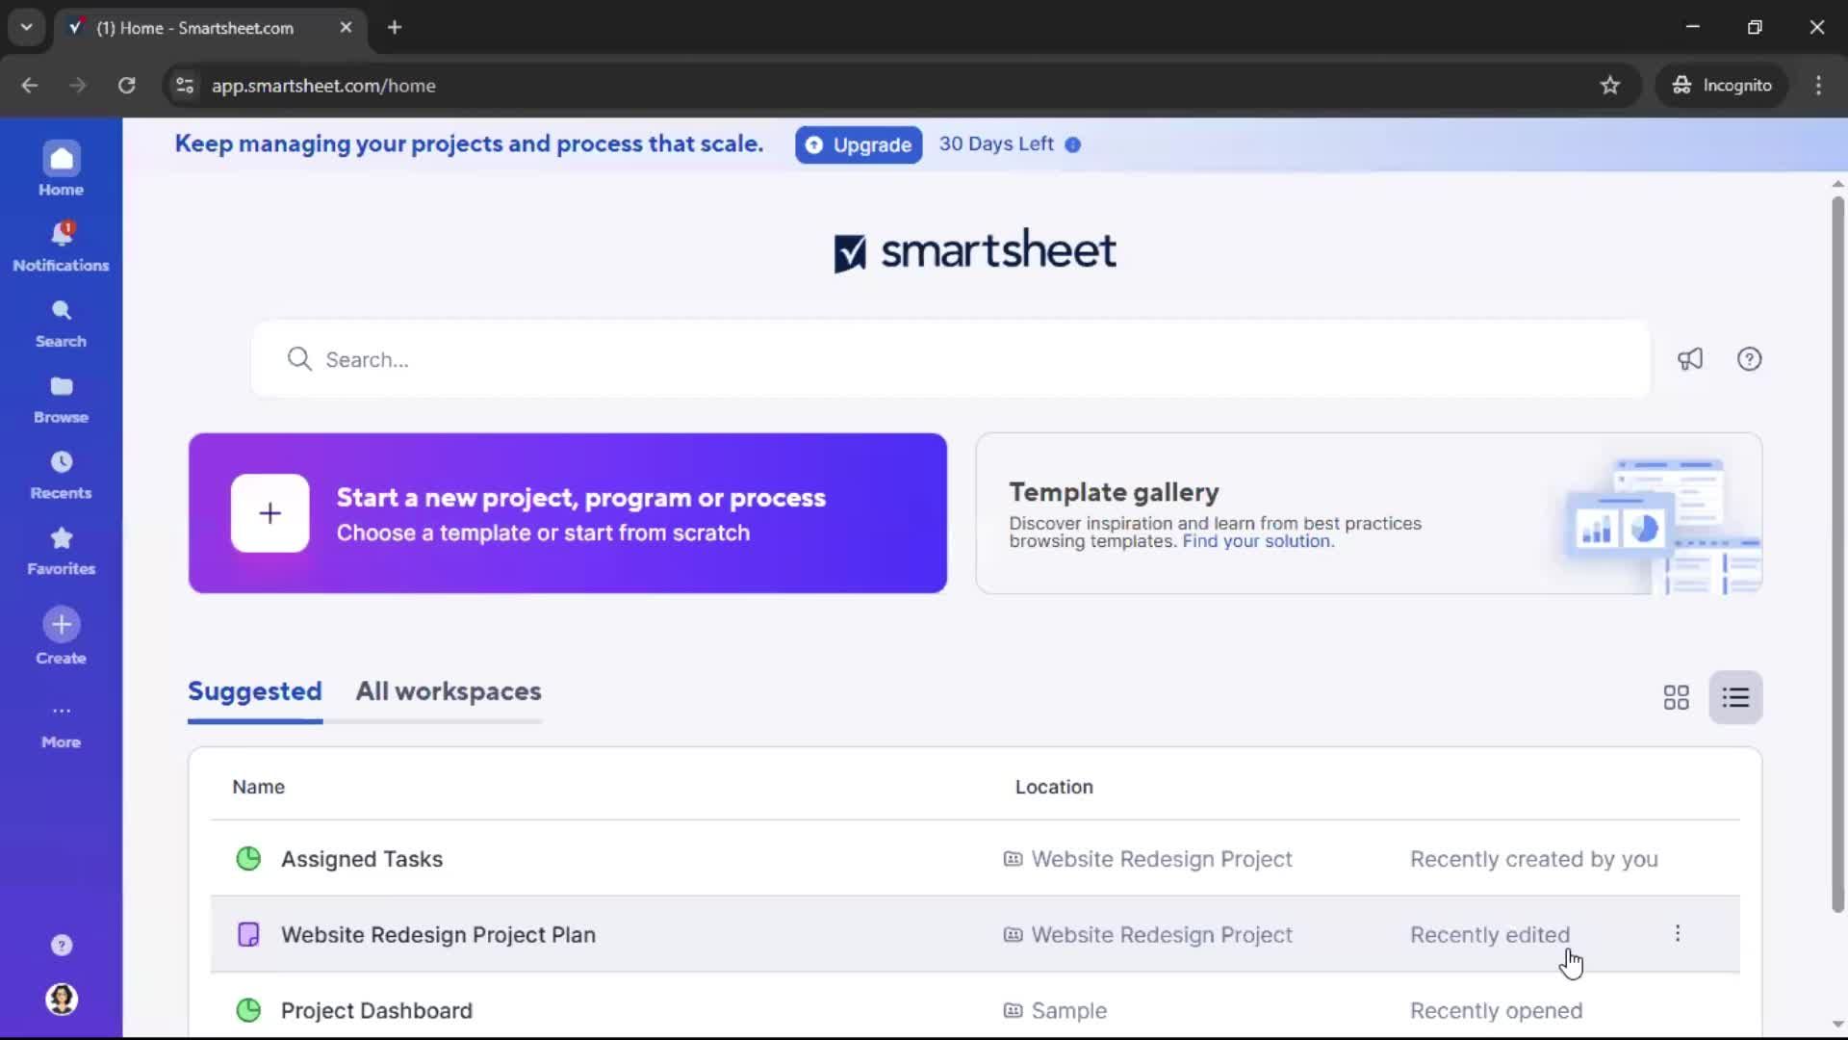Open Favorites star in sidebar
Viewport: 1848px width, 1040px height.
(x=61, y=538)
